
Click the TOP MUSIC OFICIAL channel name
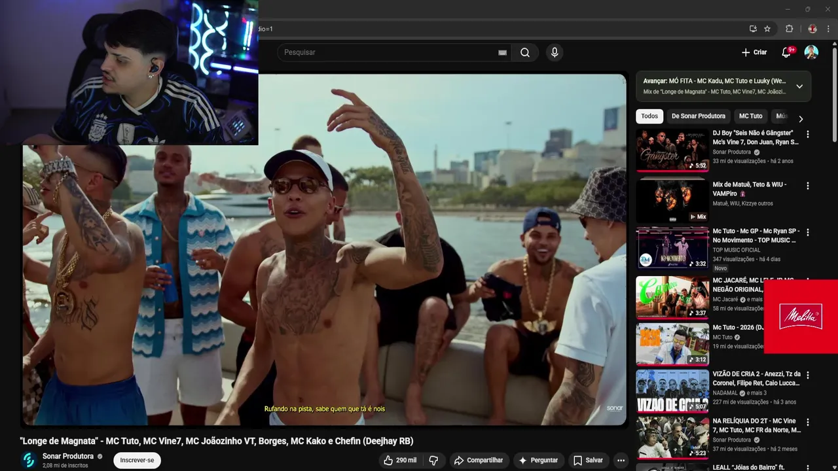(x=737, y=250)
